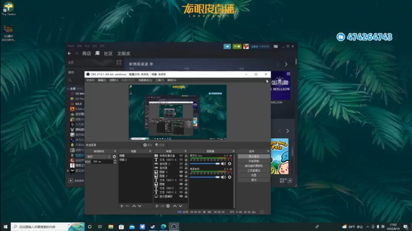Open transition properties gear next to 渐变
412x231 pixels.
pos(114,157)
